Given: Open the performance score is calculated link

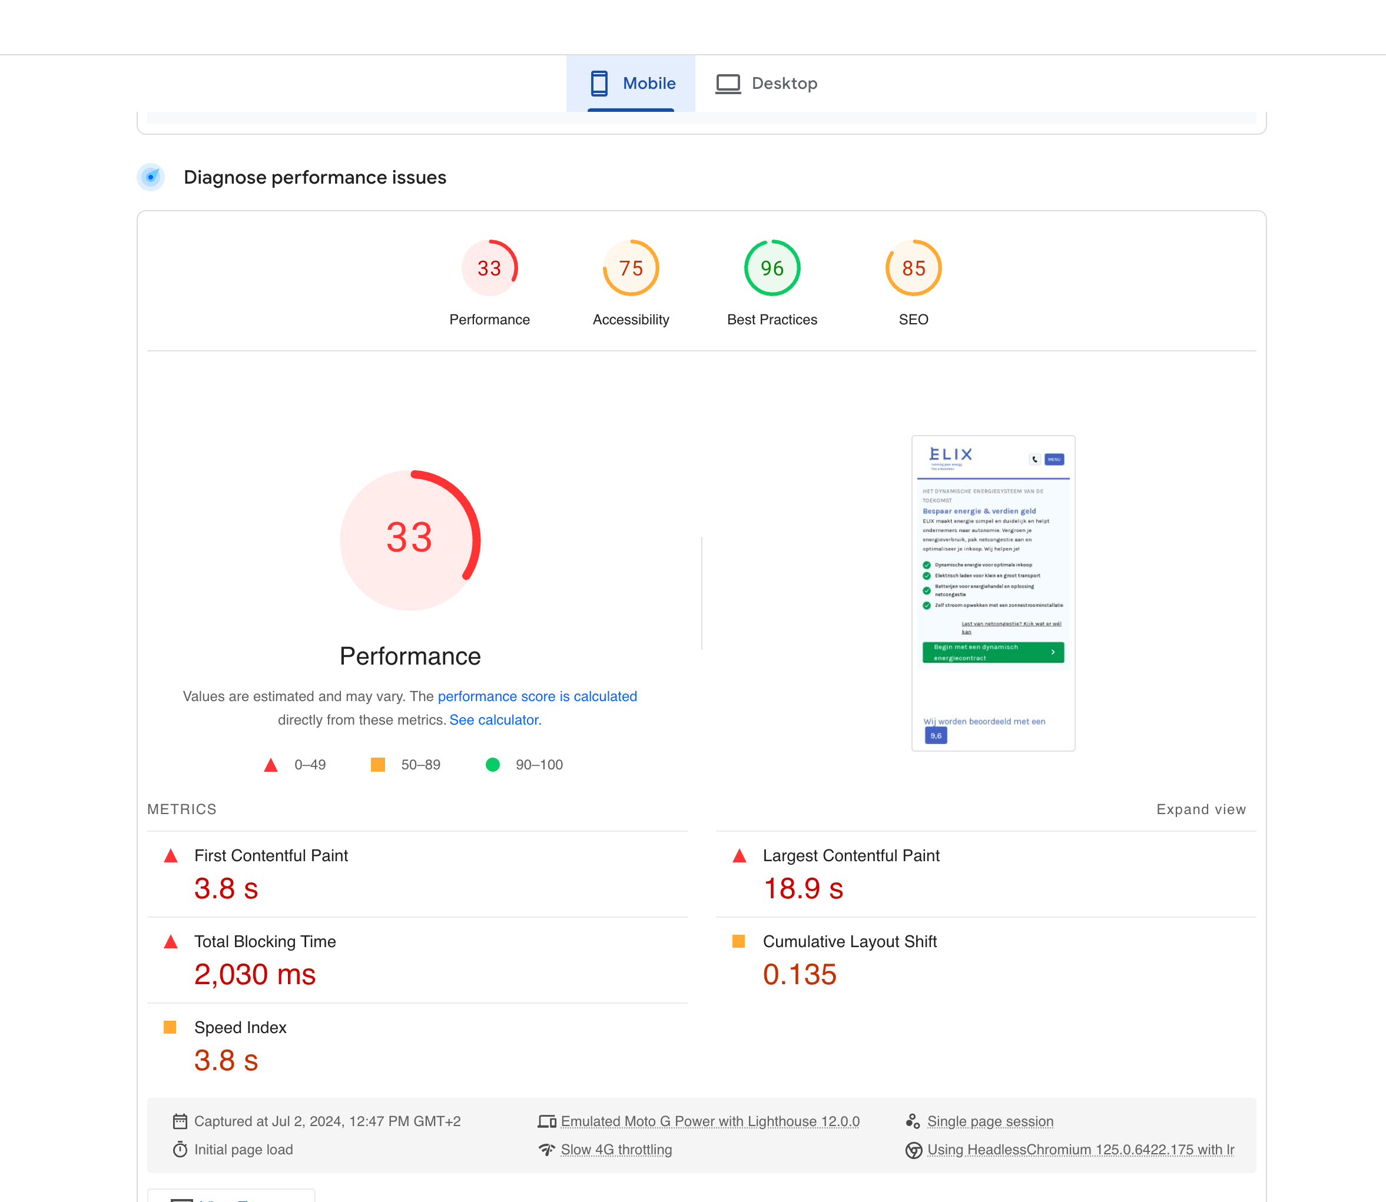Looking at the screenshot, I should coord(537,696).
